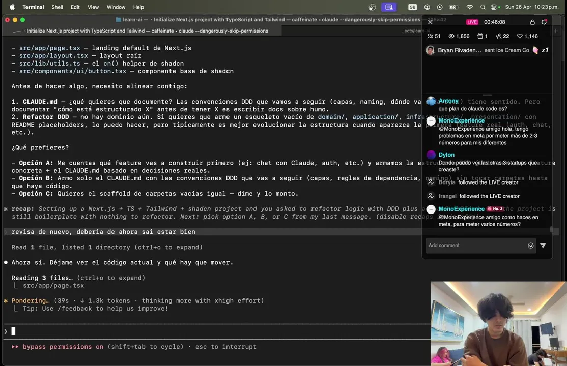Click the user account circle menu bar icon
Screen dimensions: 567x366
pos(427,7)
